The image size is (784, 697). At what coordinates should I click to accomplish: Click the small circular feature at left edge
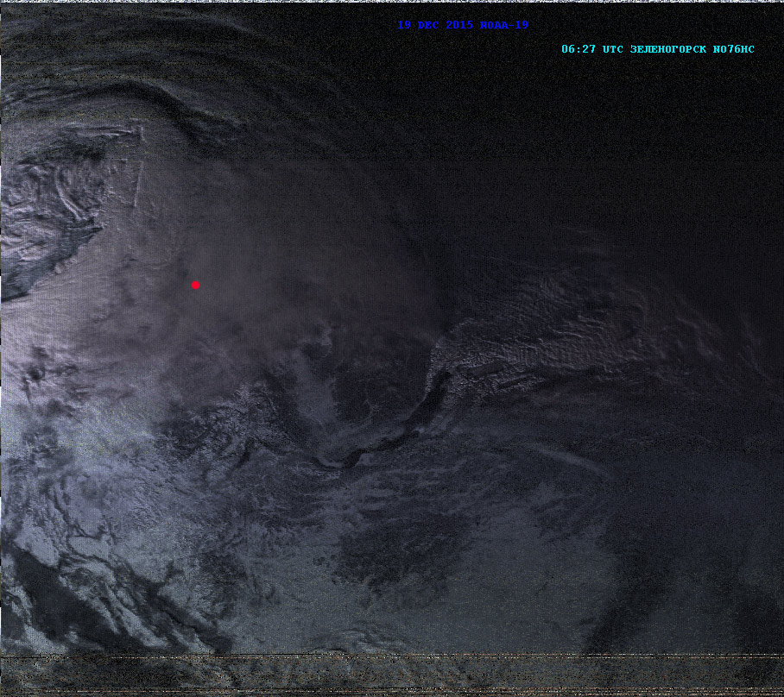(x=36, y=374)
